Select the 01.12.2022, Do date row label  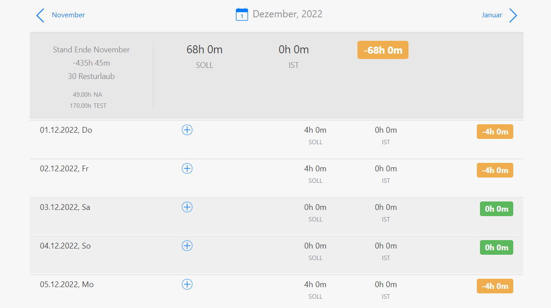[x=66, y=130]
